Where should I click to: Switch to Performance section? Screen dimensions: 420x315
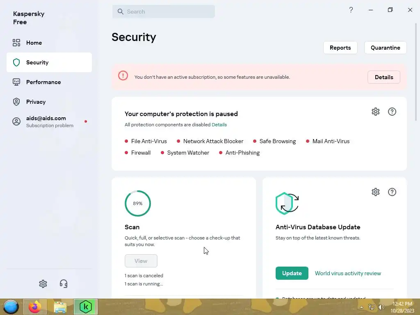49,82
